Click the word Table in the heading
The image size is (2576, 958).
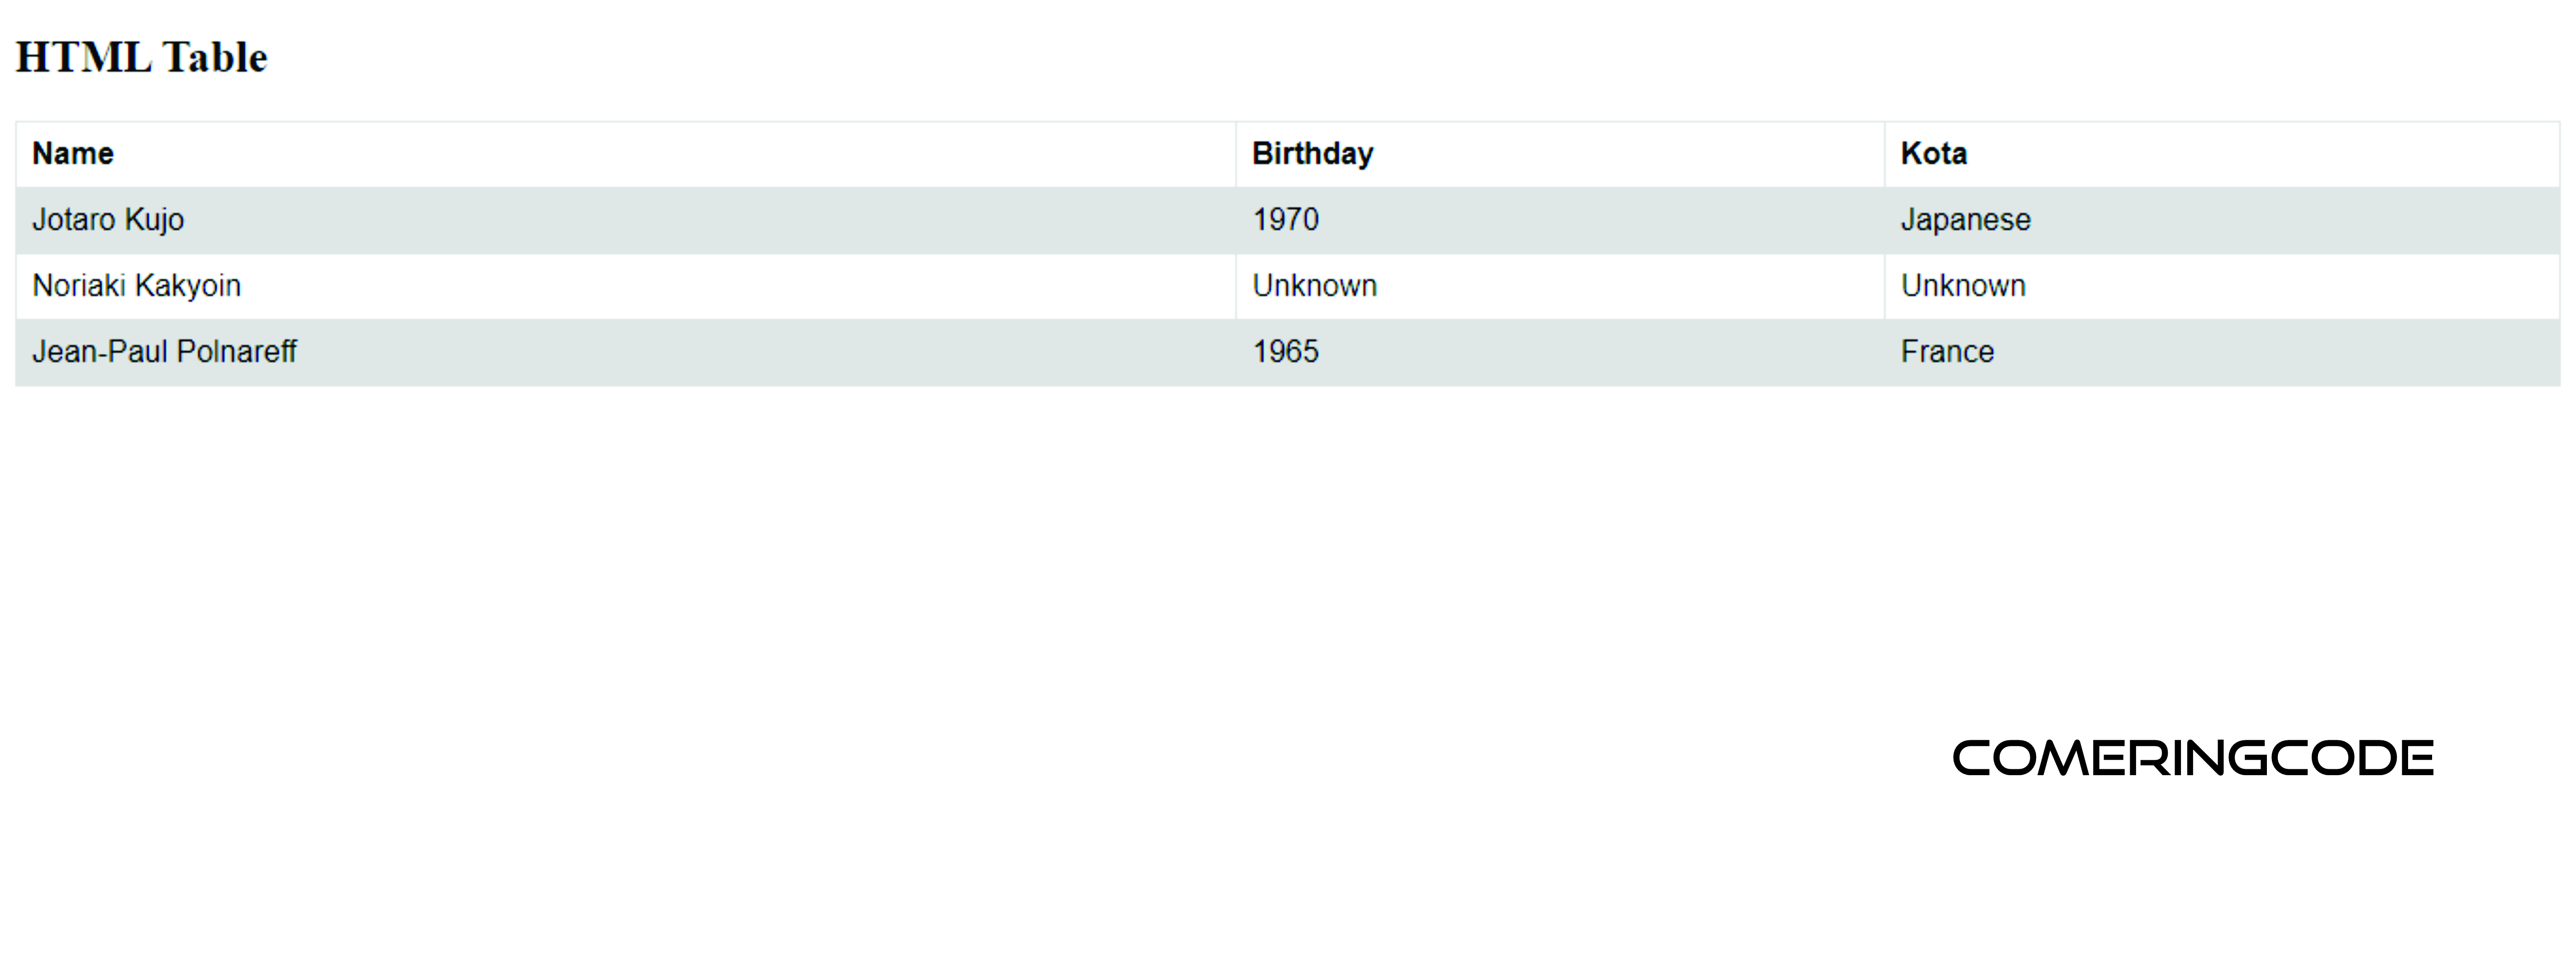click(215, 57)
